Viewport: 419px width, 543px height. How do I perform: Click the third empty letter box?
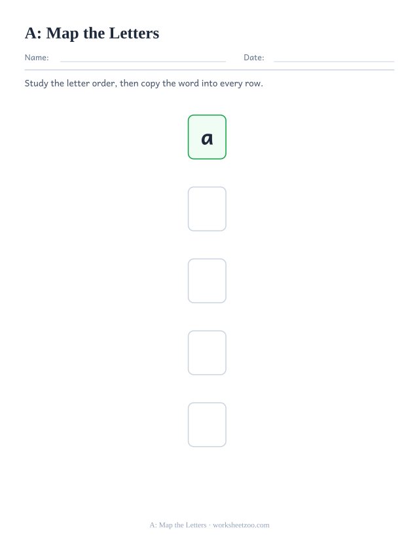[207, 352]
